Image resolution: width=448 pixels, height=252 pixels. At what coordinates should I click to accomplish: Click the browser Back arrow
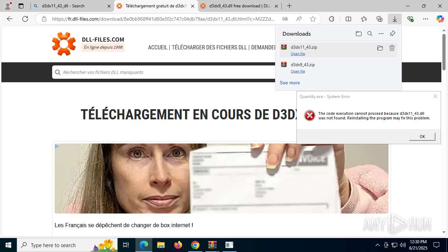click(x=10, y=19)
